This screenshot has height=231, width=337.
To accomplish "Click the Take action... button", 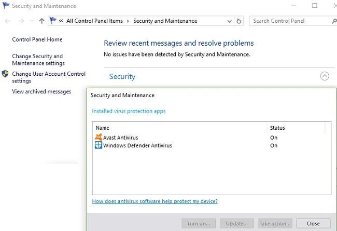I will [275, 223].
